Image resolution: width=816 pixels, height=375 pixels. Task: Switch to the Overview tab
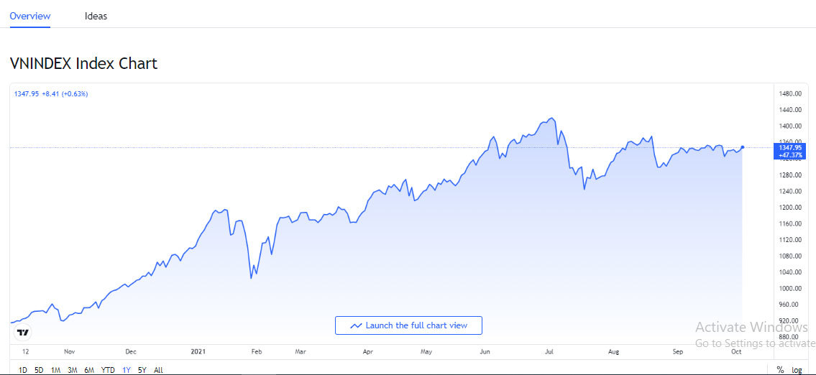[30, 16]
